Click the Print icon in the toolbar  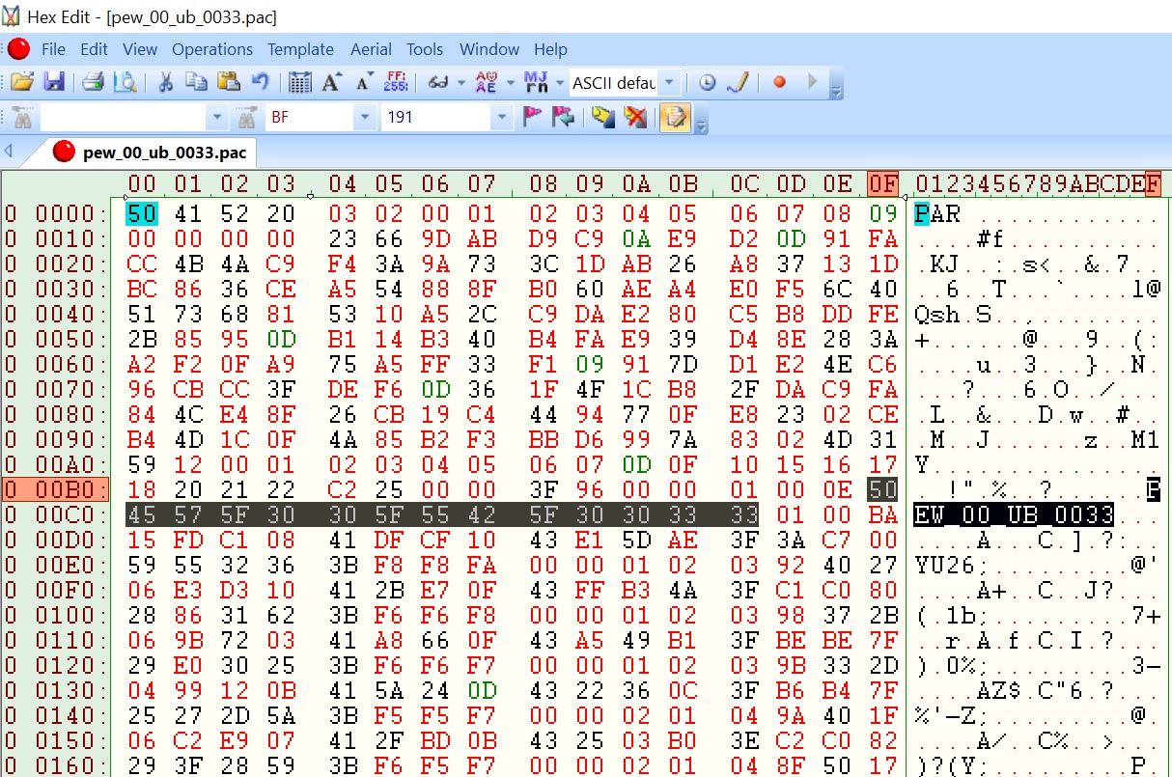pos(93,83)
